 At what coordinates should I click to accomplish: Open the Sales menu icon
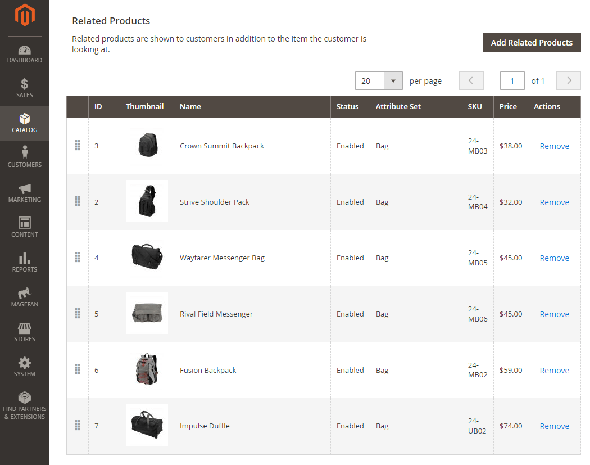[x=25, y=84]
